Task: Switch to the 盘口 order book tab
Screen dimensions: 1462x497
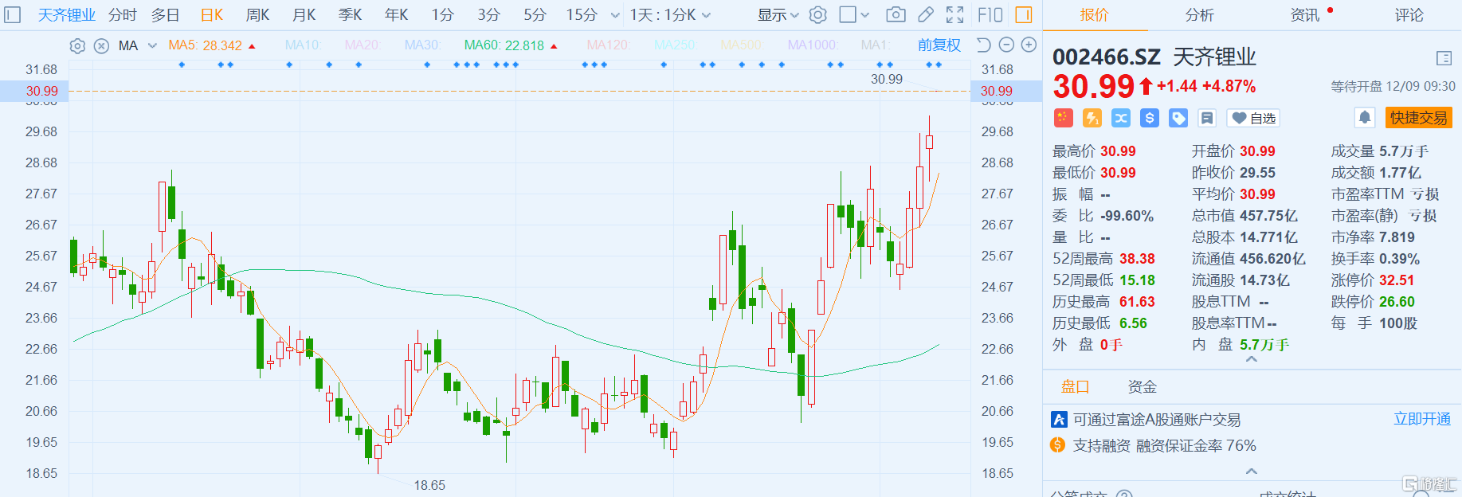Action: click(1075, 387)
